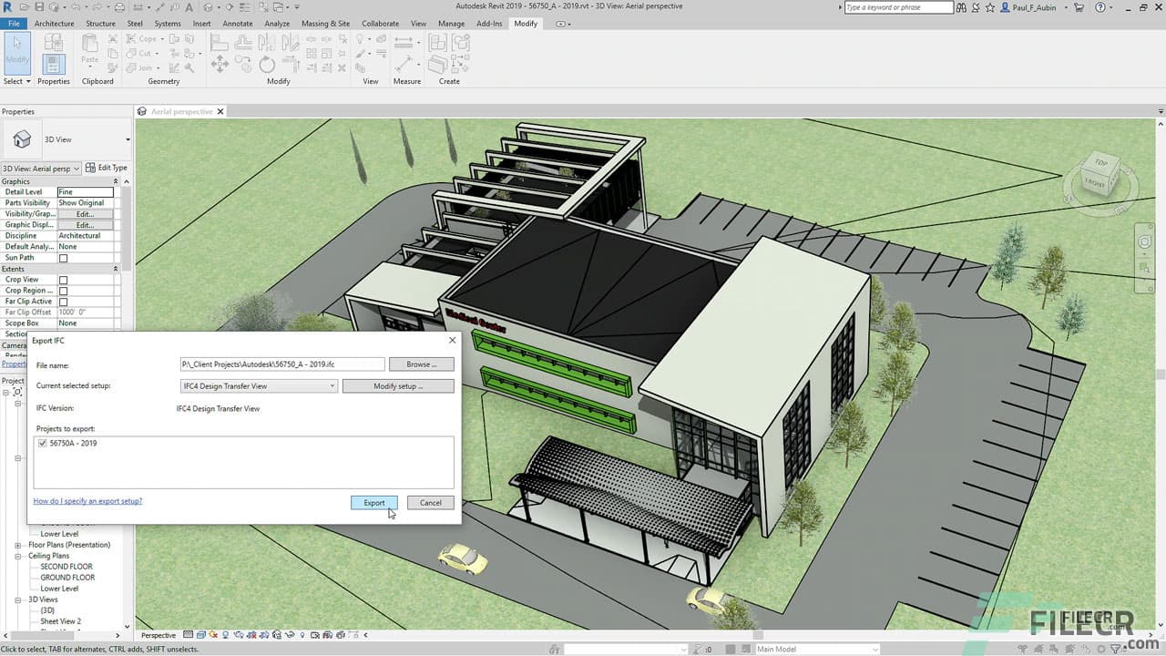Click the IFC file name input field
This screenshot has height=656, width=1166.
282,364
